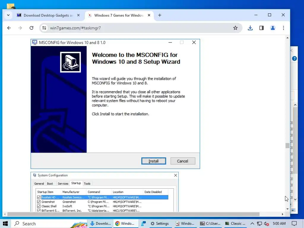
Task: Open the Tools tab in System Configuration
Action: (87, 183)
